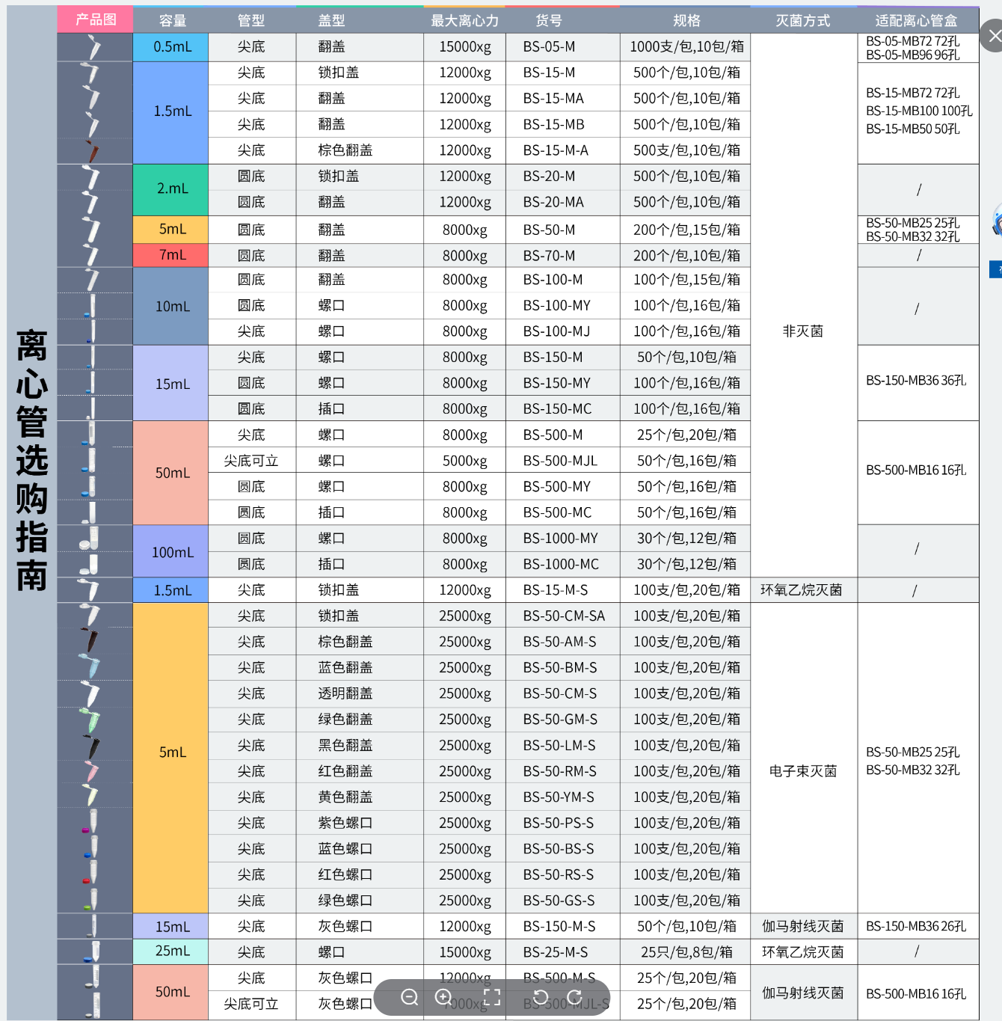Click the BS-15-M-A product code
The height and width of the screenshot is (1021, 1002).
[556, 150]
